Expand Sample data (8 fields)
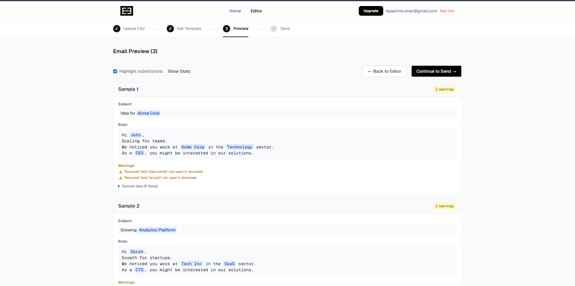This screenshot has width=575, height=286. pyautogui.click(x=140, y=186)
